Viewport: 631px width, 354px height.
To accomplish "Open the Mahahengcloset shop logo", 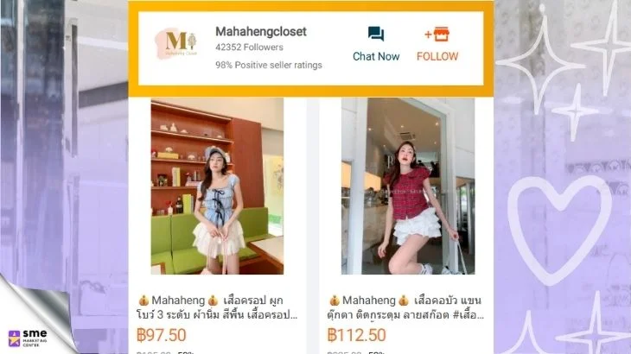I will [175, 43].
